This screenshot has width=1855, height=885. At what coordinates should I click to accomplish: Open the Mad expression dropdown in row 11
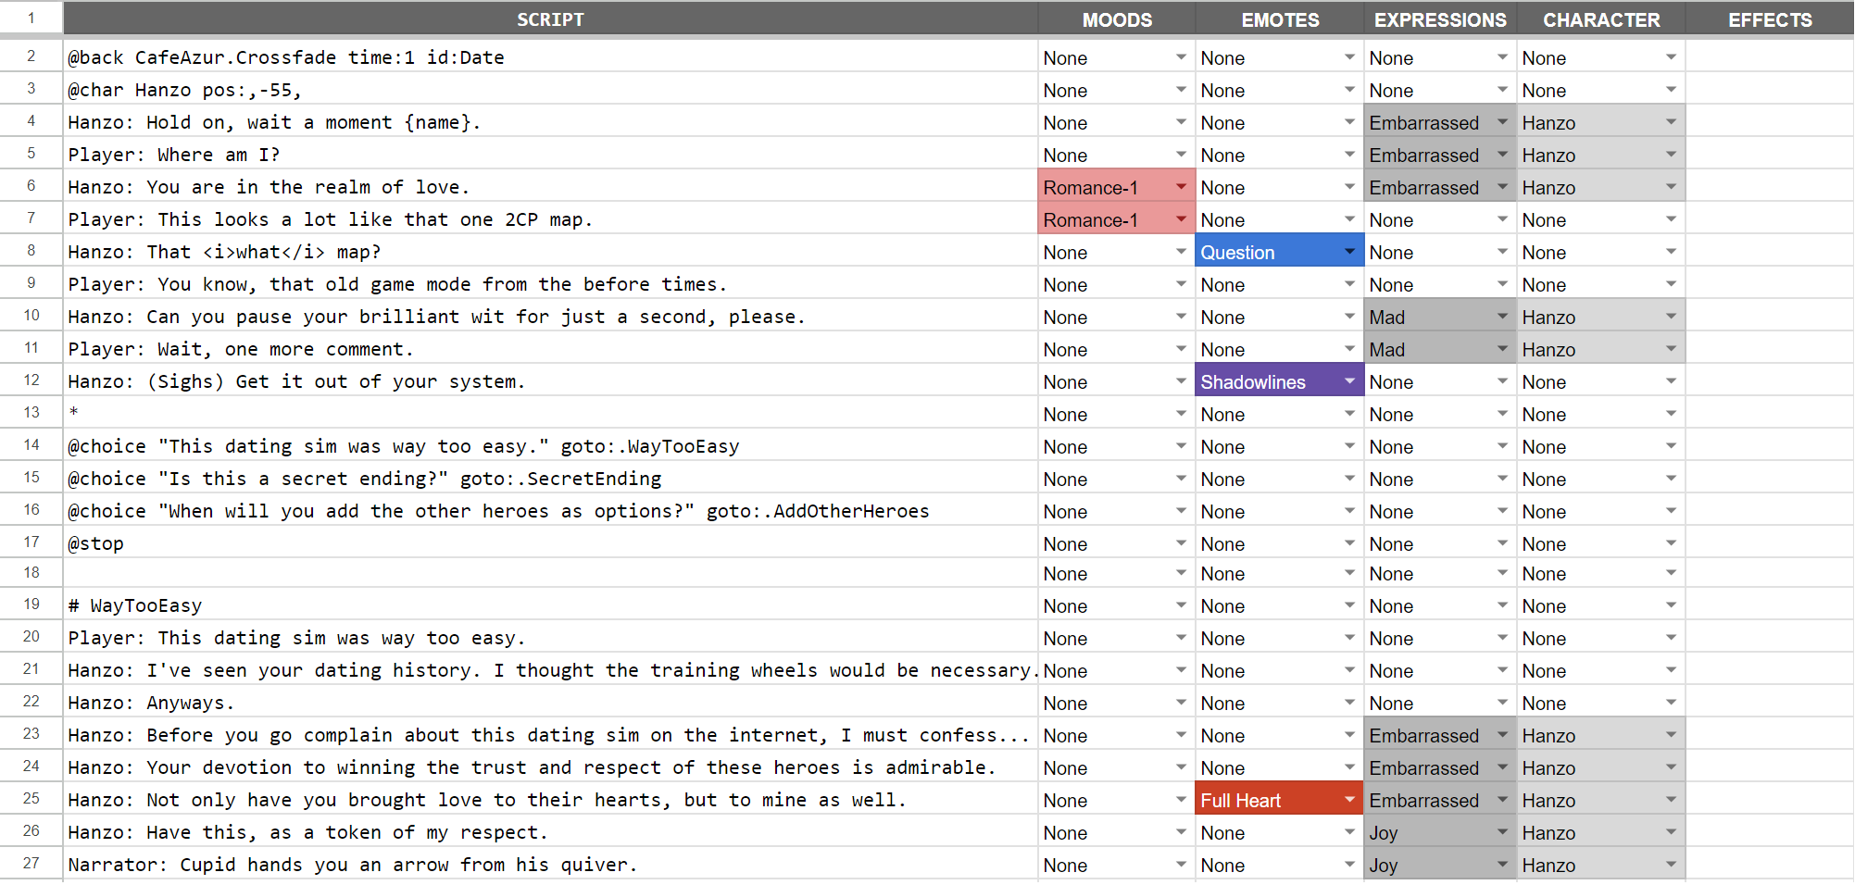[1502, 349]
